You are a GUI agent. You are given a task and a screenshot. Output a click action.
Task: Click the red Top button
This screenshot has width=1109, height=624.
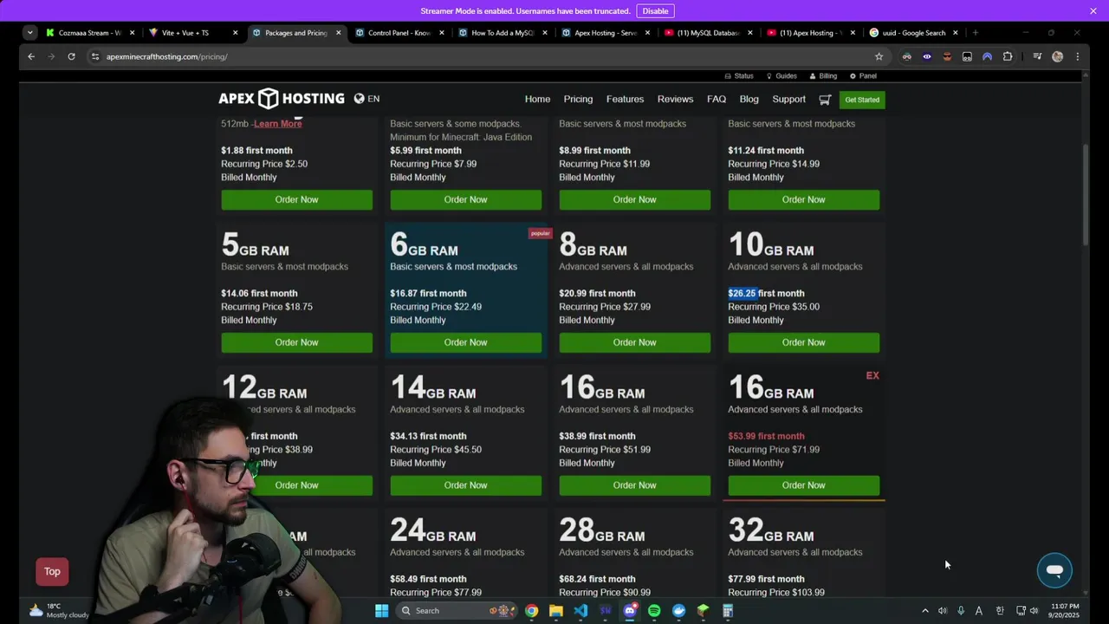coord(52,571)
